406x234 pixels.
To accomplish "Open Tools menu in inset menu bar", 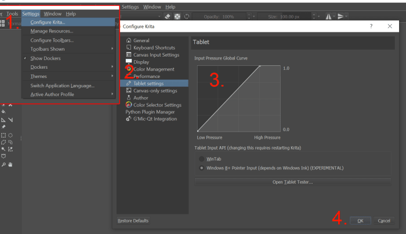I will 12,14.
